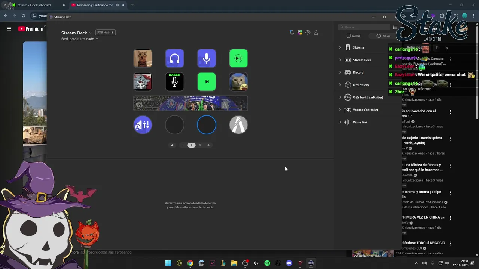Select the purple headphones key
This screenshot has width=479, height=269.
[174, 58]
